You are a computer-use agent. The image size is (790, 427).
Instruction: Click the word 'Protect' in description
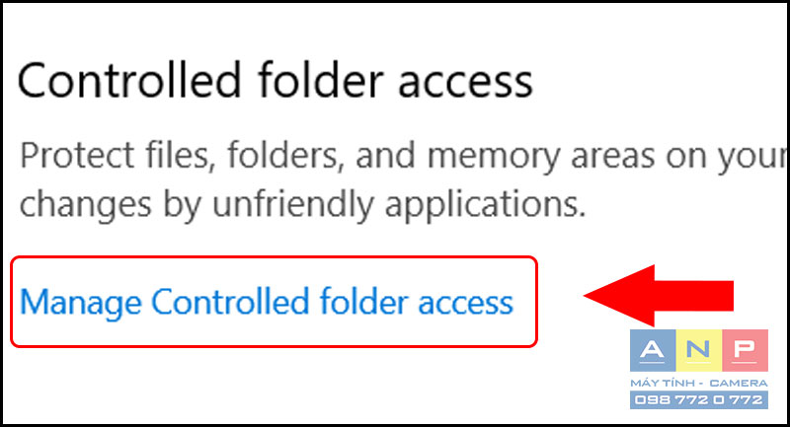77,156
